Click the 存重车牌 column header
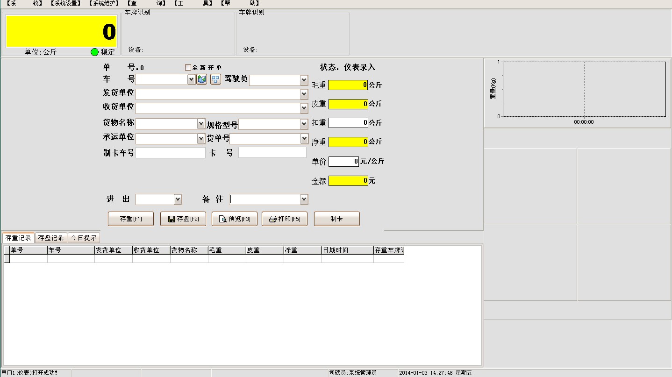 [x=389, y=250]
